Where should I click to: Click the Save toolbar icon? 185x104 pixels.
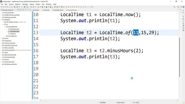pos(10,7)
